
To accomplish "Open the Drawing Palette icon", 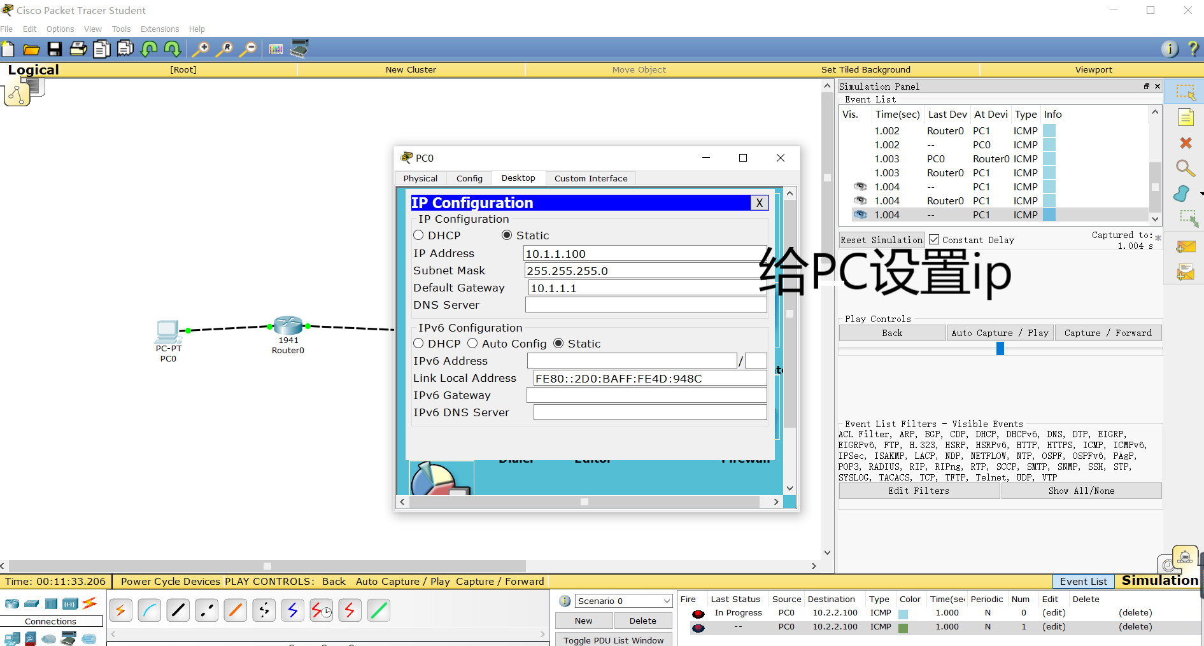I will (276, 49).
